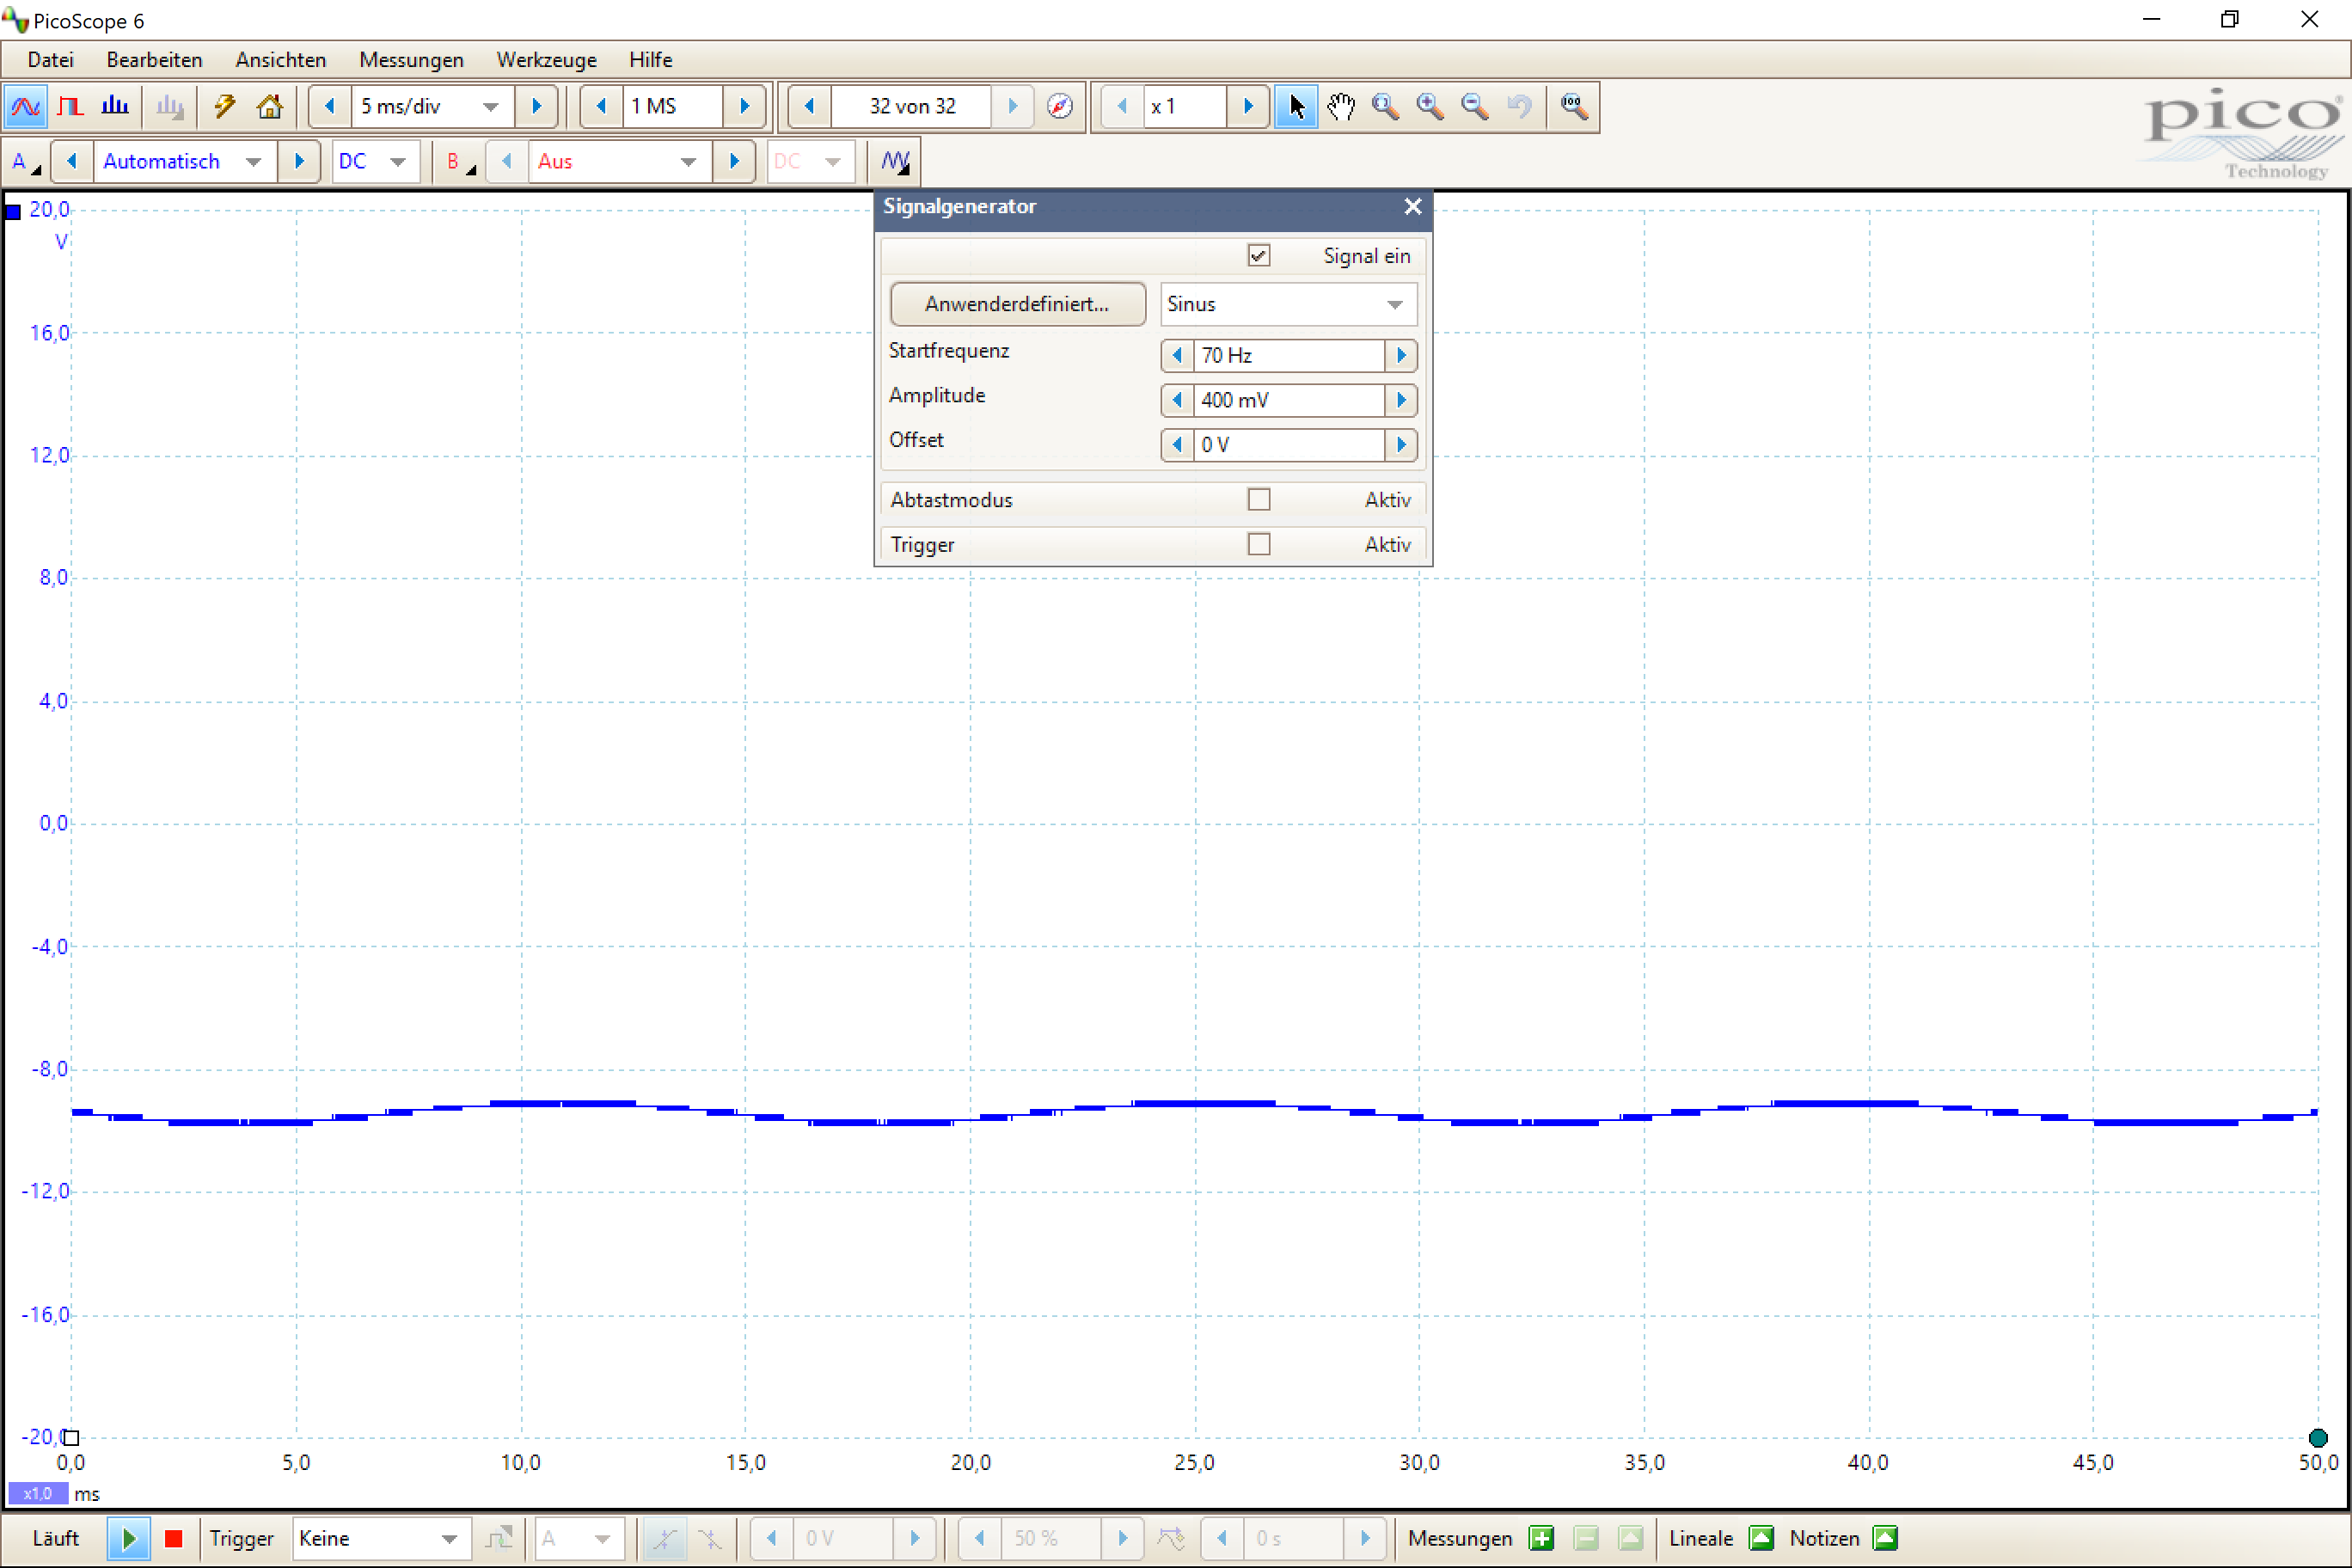Increase timebase with right arrow

click(x=536, y=106)
